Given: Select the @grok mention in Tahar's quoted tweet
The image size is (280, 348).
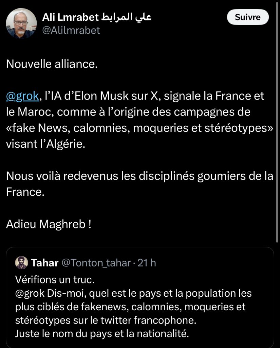Looking at the screenshot, I should (30, 293).
